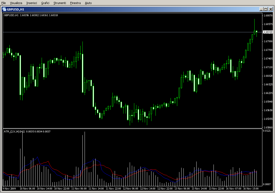Click price level 1.68870 on the scale
The image size is (275, 193).
coord(268,15)
